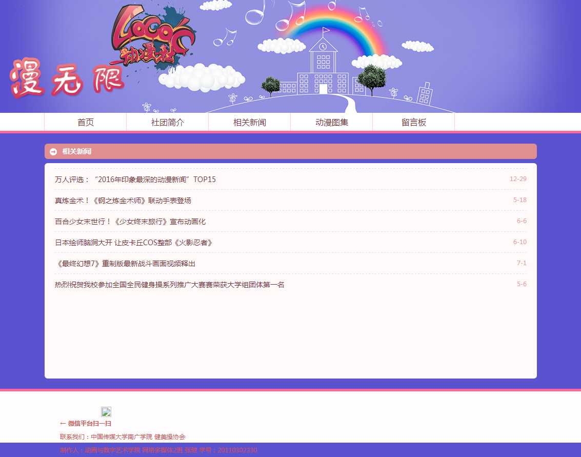Open the 全民健身操 大赛 first place announcement

[170, 285]
